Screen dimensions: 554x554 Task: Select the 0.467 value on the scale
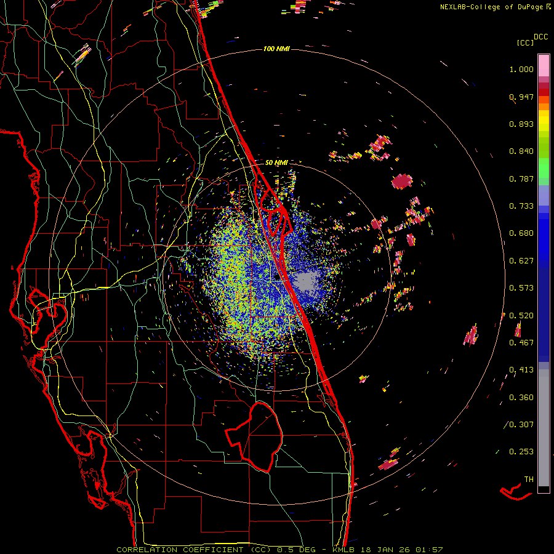pos(521,343)
